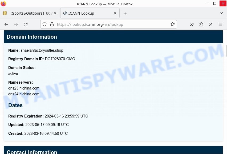Switch to the ICANN Lookup tab
The height and width of the screenshot is (154, 227).
(90, 13)
